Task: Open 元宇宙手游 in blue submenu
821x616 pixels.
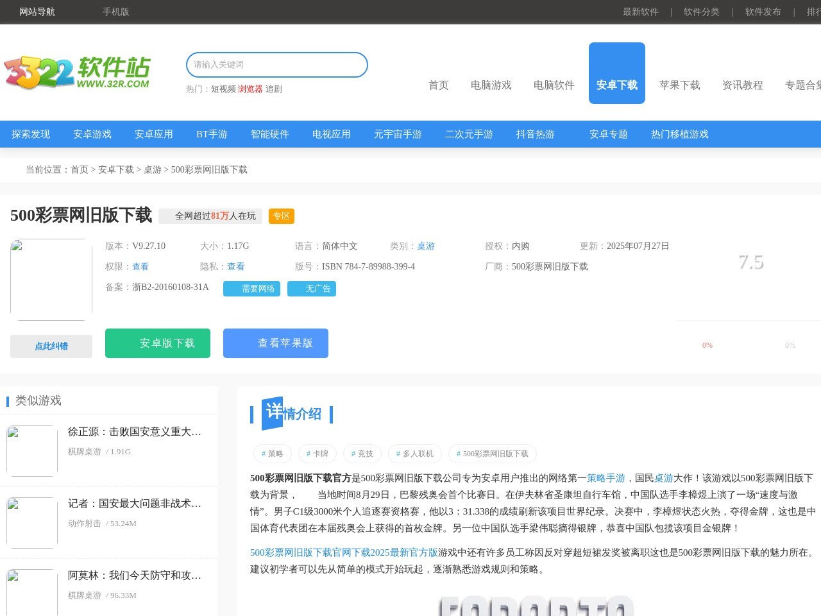Action: point(398,134)
